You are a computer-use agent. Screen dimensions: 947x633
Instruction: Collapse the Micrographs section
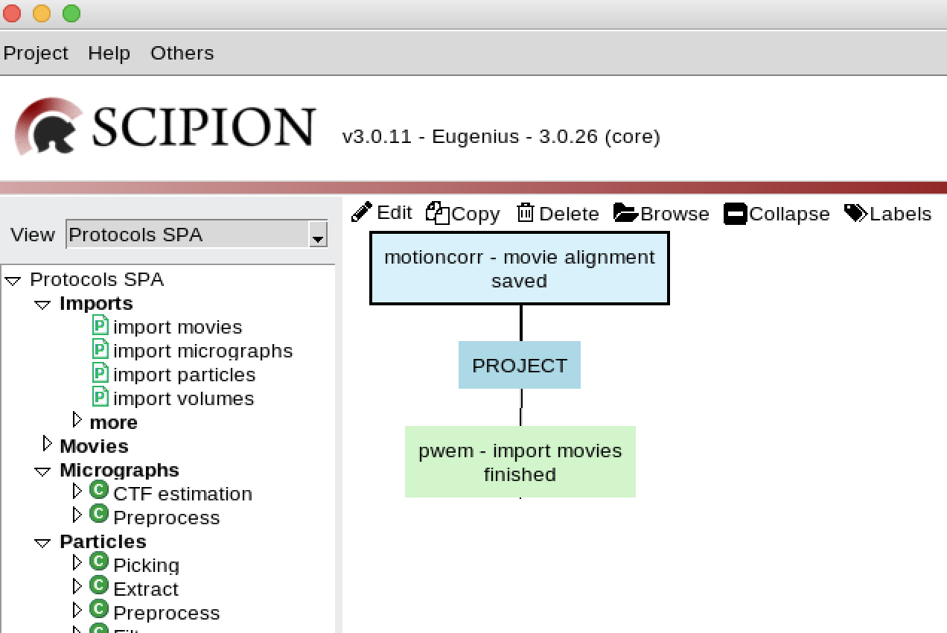(42, 471)
